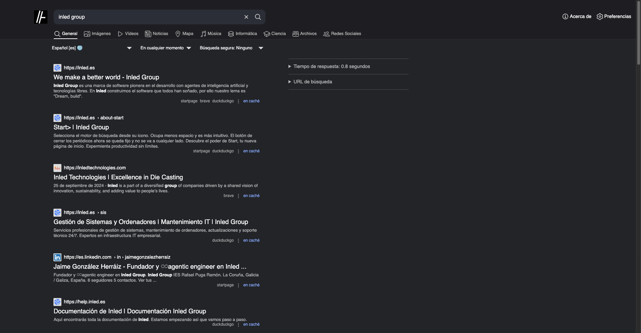Open the Mapa search category

(x=184, y=34)
